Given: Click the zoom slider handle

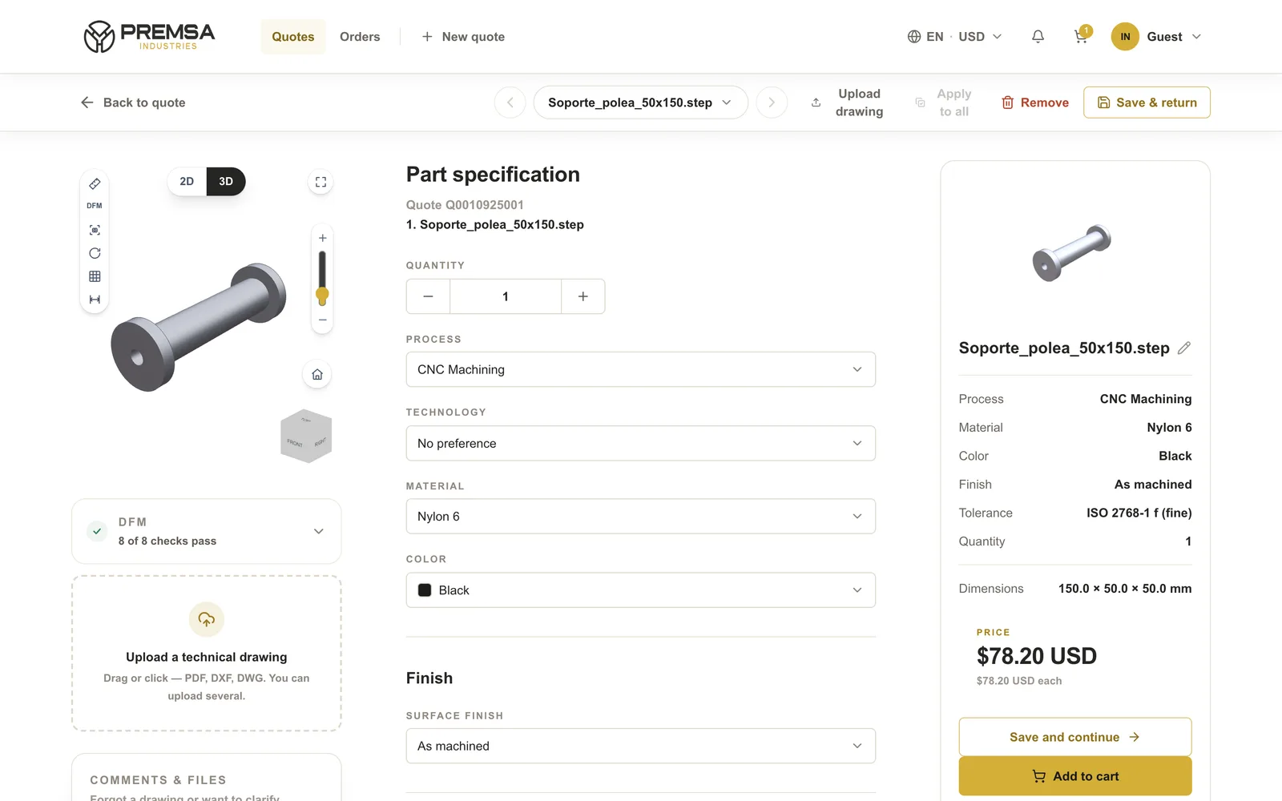Looking at the screenshot, I should tap(322, 296).
